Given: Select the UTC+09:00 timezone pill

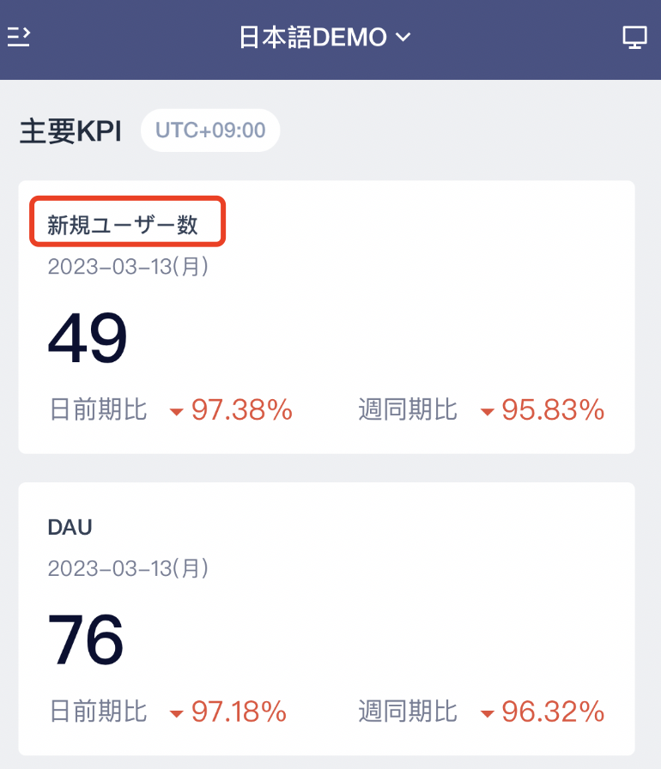Looking at the screenshot, I should (x=210, y=130).
